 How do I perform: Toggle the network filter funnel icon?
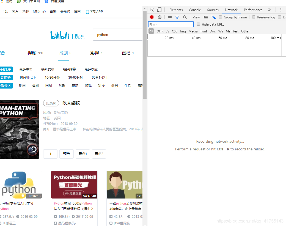coord(177,17)
